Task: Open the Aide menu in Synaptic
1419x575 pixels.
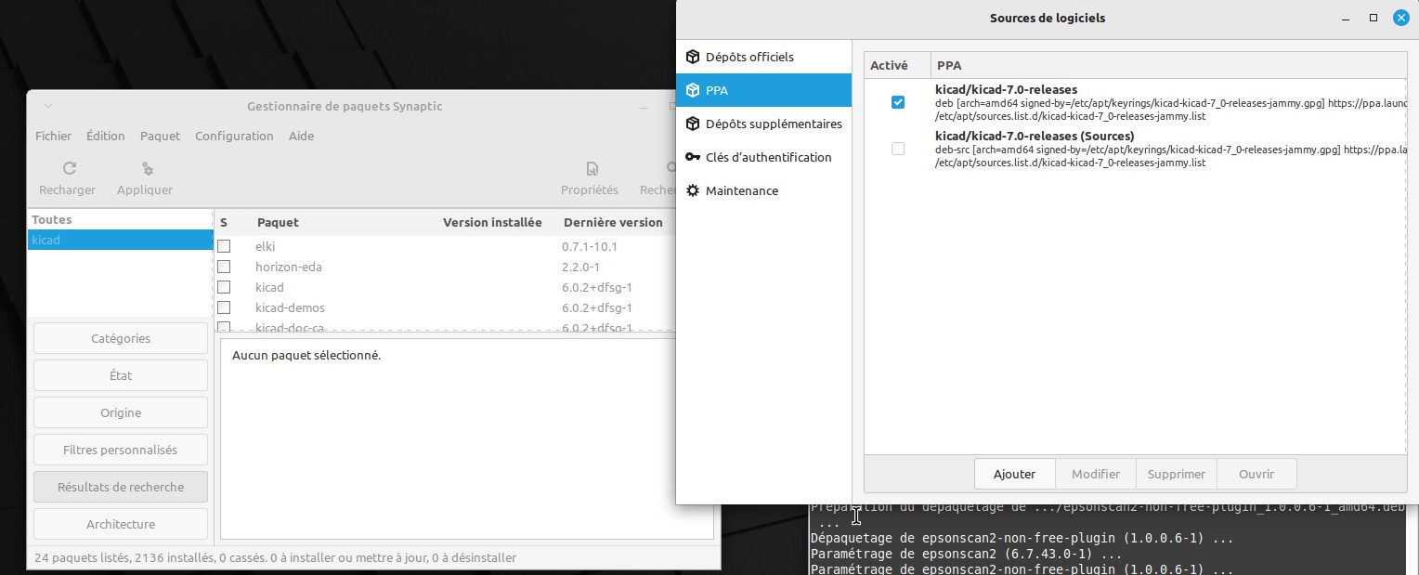Action: 301,136
